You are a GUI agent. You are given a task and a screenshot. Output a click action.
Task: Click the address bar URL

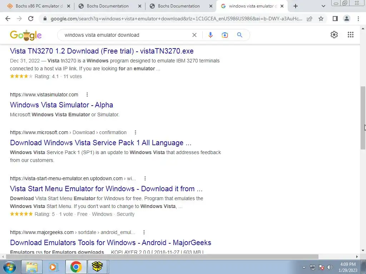point(176,19)
